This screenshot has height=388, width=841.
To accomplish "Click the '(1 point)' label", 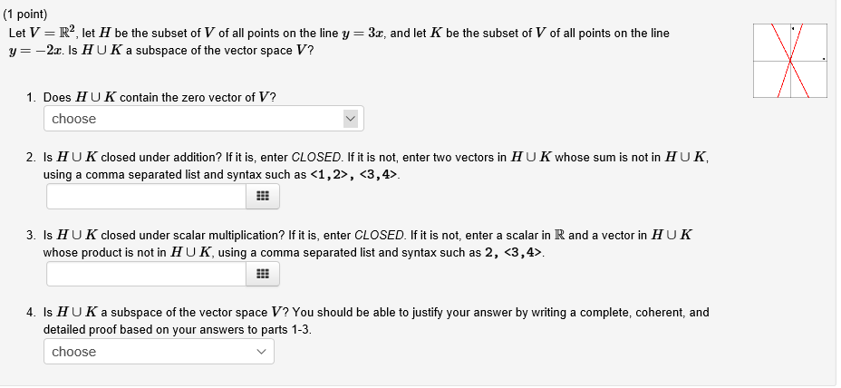I will (25, 15).
